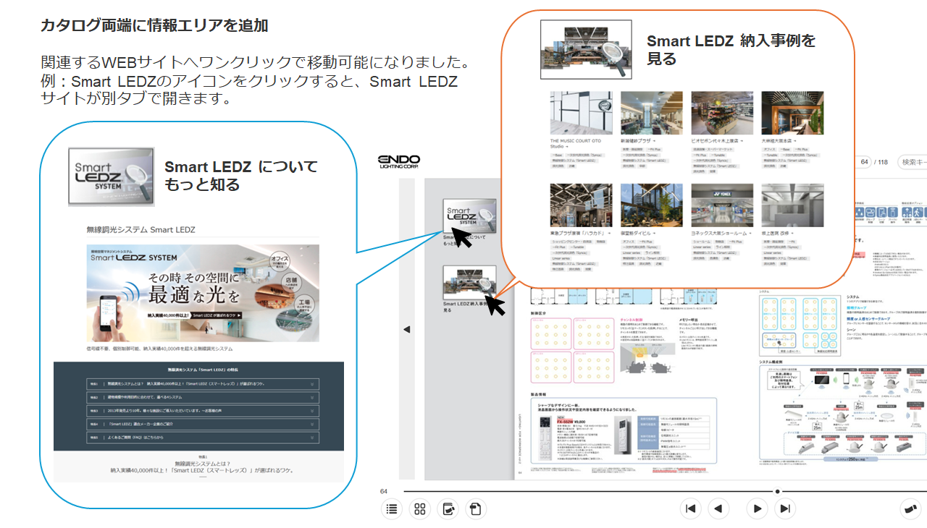
Task: Click the Smart LEDZ icon in catalog sidebar
Action: pos(469,216)
